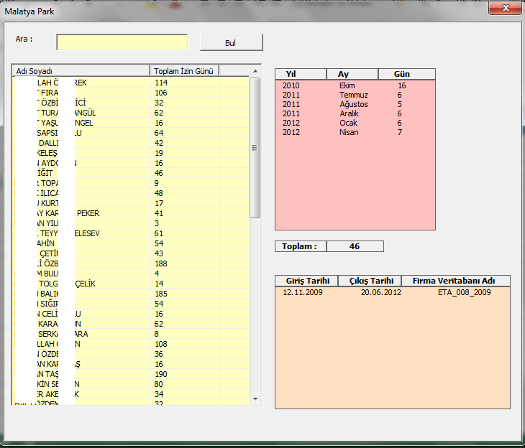Select the row with 4 leave days
525x448 pixels.
(x=132, y=274)
